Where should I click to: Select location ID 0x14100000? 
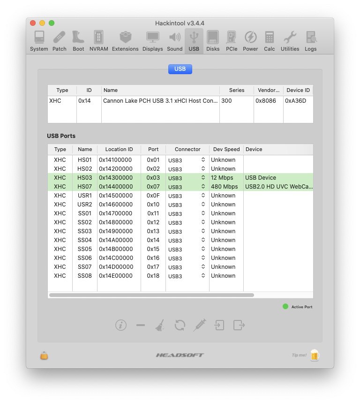click(115, 160)
